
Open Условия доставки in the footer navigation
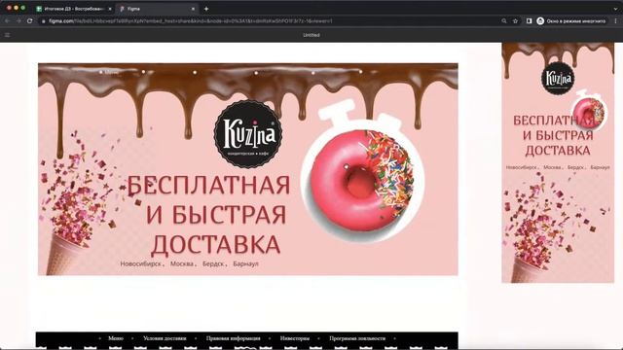coord(165,338)
